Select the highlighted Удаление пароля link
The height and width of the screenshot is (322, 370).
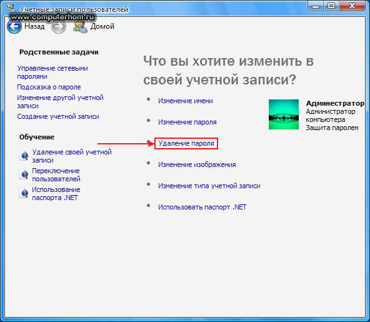[x=186, y=143]
